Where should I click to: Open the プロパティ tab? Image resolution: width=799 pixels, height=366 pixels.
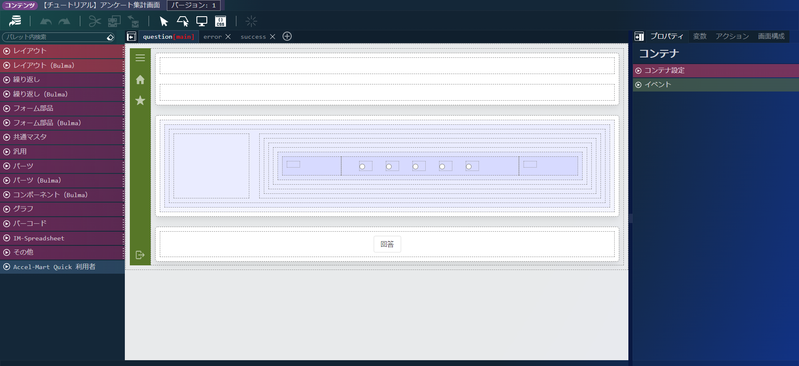tap(667, 36)
